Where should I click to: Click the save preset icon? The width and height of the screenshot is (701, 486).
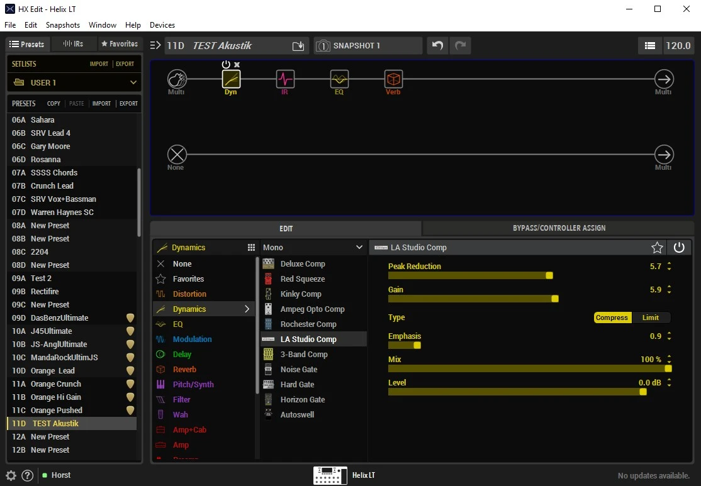298,46
